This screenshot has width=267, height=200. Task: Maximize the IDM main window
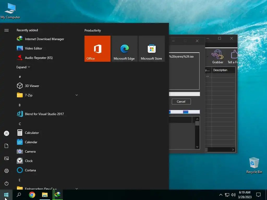tap(220, 38)
